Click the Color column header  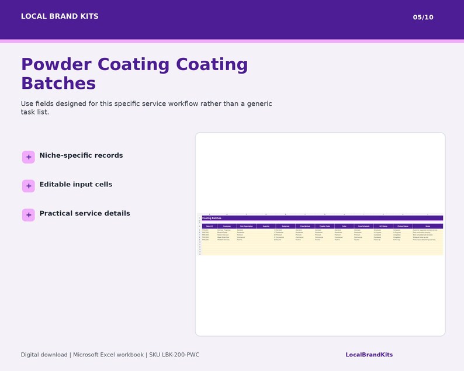click(344, 226)
